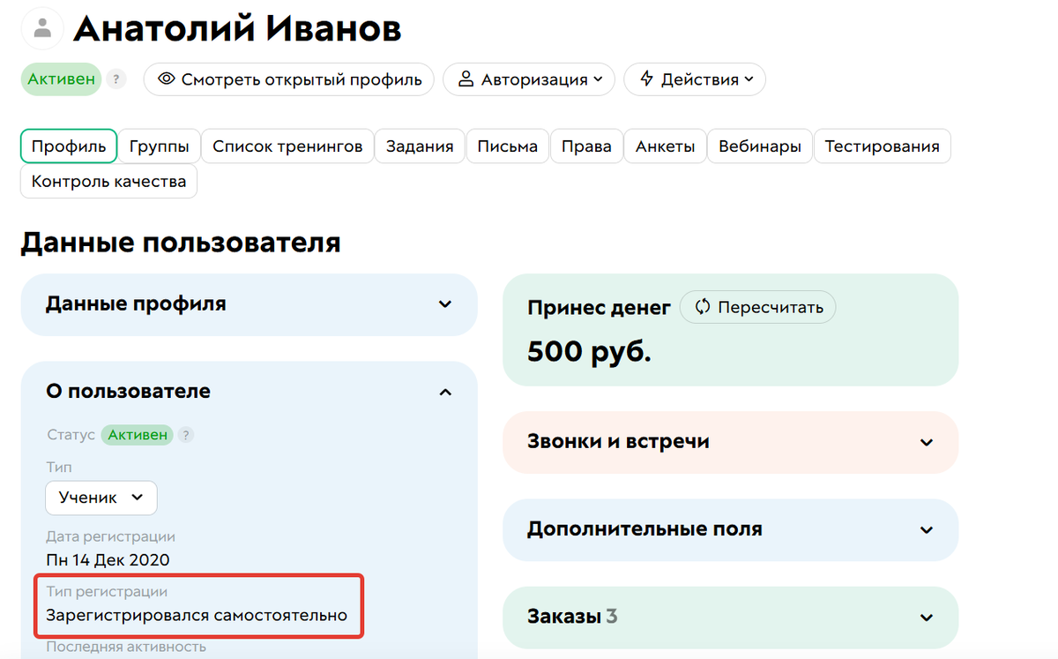The image size is (1058, 659).
Task: Click the 'Пересчитать' button
Action: (757, 307)
